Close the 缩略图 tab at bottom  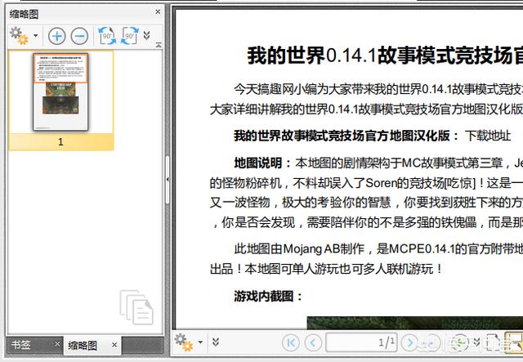click(157, 345)
